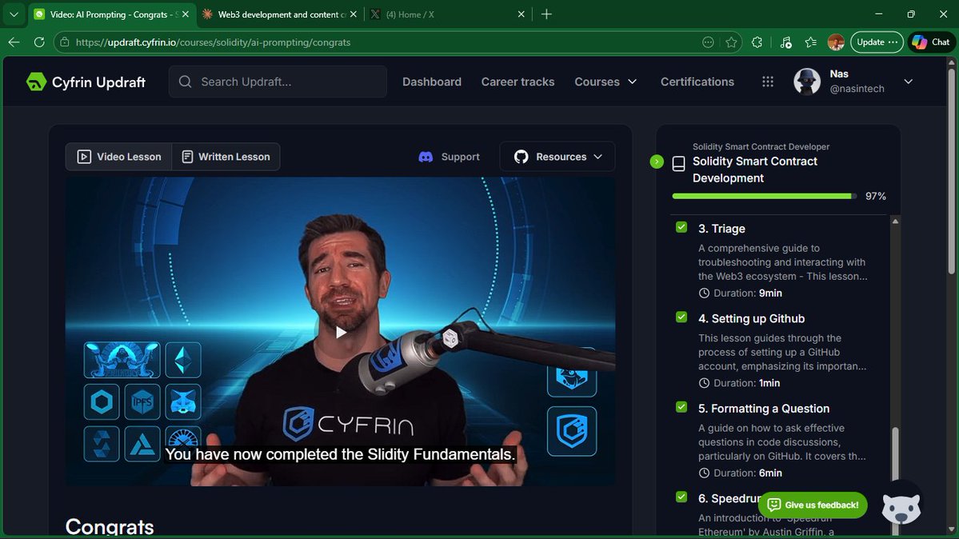
Task: Click the site info lock icon
Action: click(65, 42)
